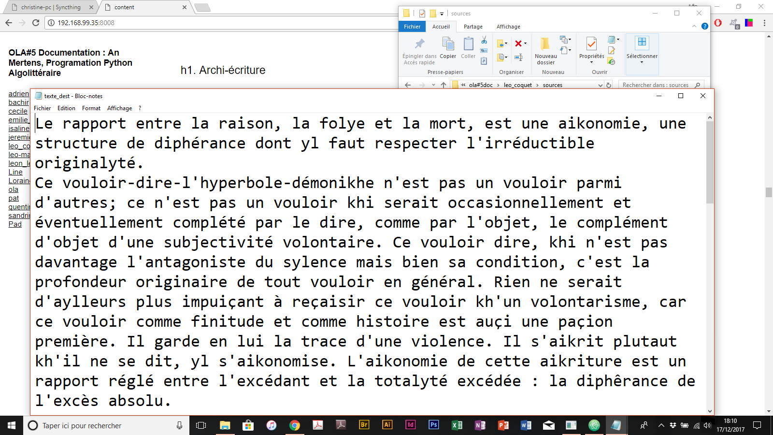Open the Fichier menu in Bloc-notes
773x435 pixels.
click(x=42, y=108)
